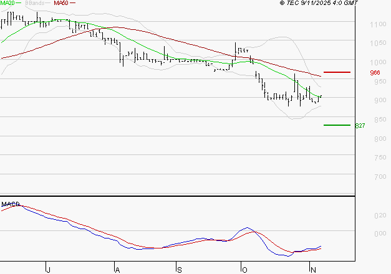
Task: Click the 900 price axis label
Action: [380, 100]
